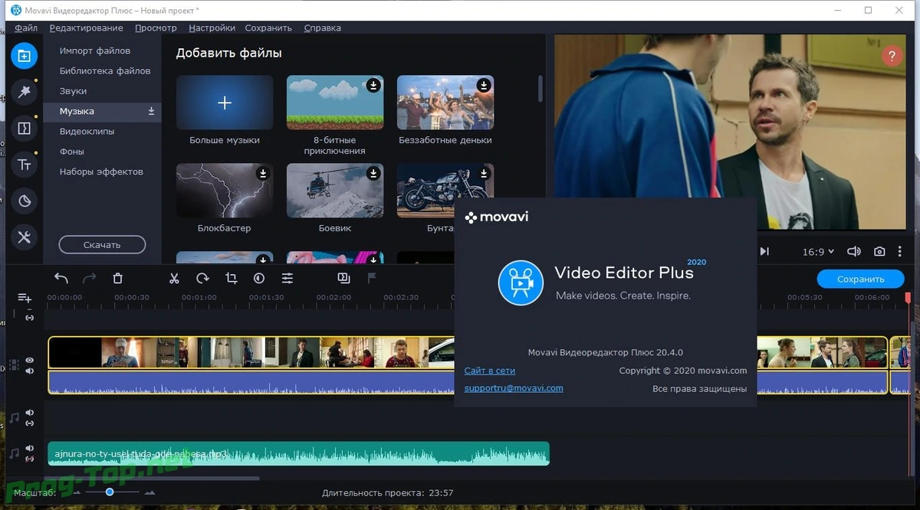The image size is (920, 510).
Task: Zoom in timeline with large mountains icon
Action: point(149,493)
